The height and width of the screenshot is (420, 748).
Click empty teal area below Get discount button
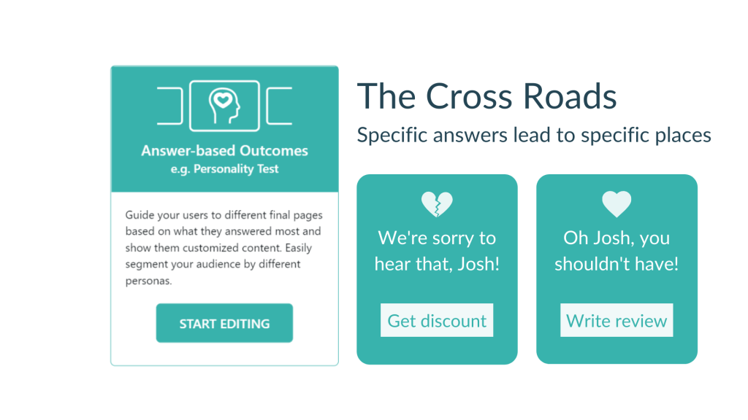[x=437, y=350]
